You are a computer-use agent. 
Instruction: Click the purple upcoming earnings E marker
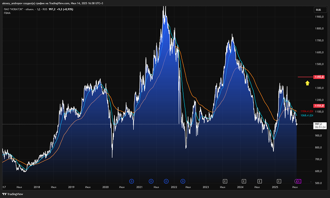point(299,181)
